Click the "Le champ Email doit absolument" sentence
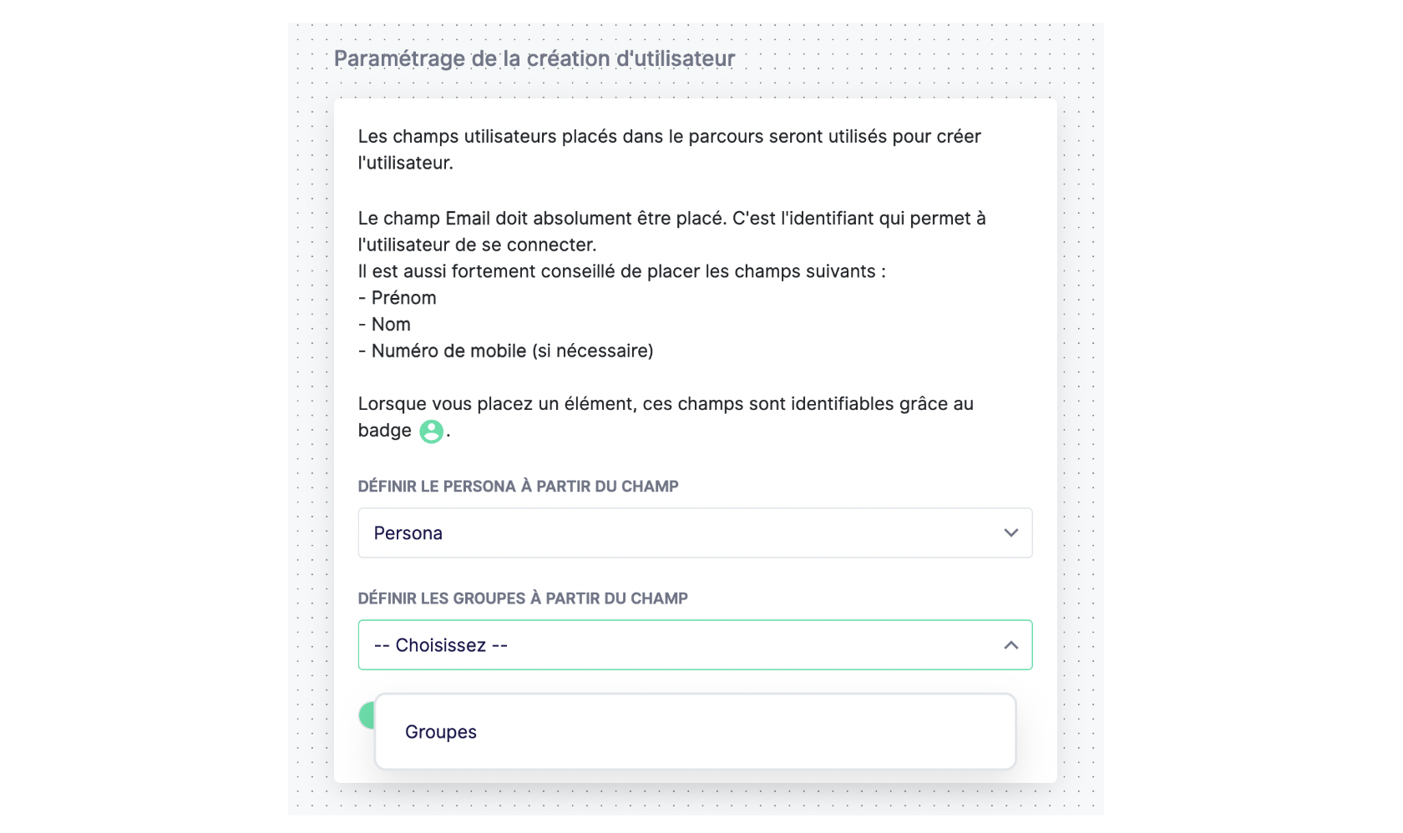The image size is (1403, 833). tap(671, 231)
